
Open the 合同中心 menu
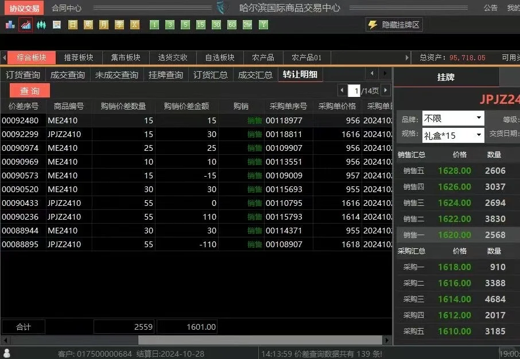point(66,7)
